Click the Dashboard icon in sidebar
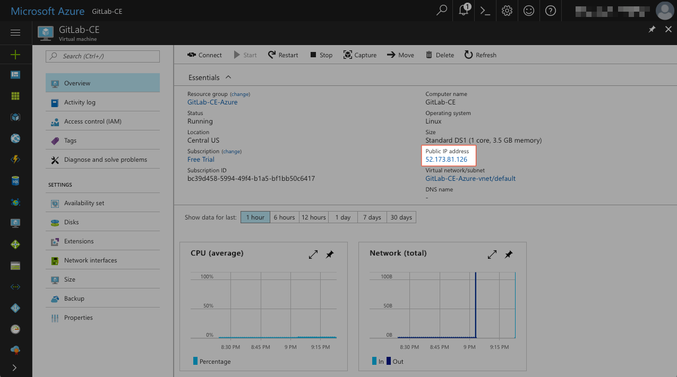The height and width of the screenshot is (377, 677). click(x=15, y=74)
